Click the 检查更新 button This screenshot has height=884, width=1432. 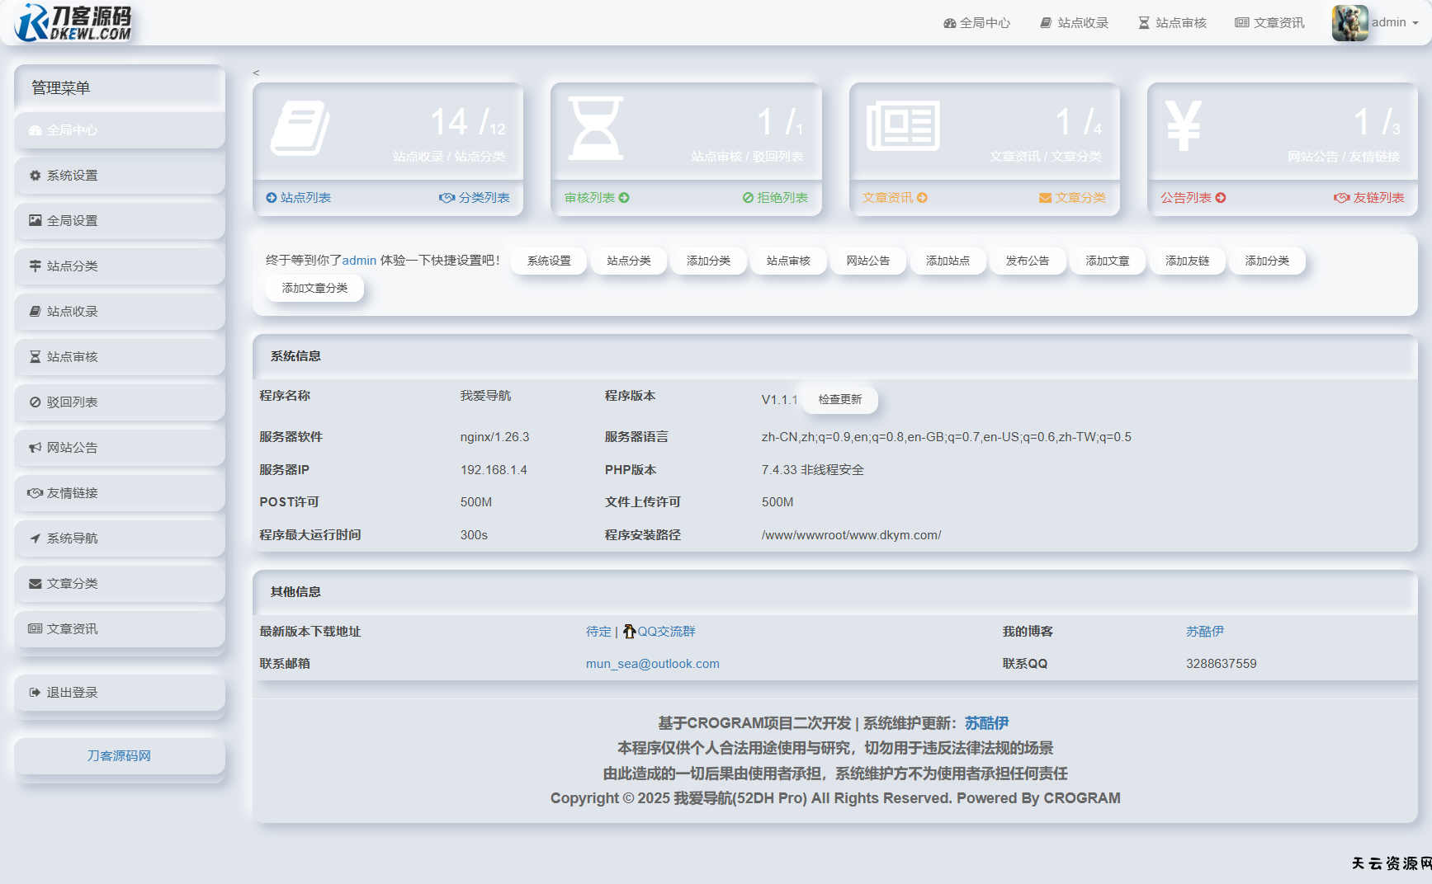(x=839, y=399)
